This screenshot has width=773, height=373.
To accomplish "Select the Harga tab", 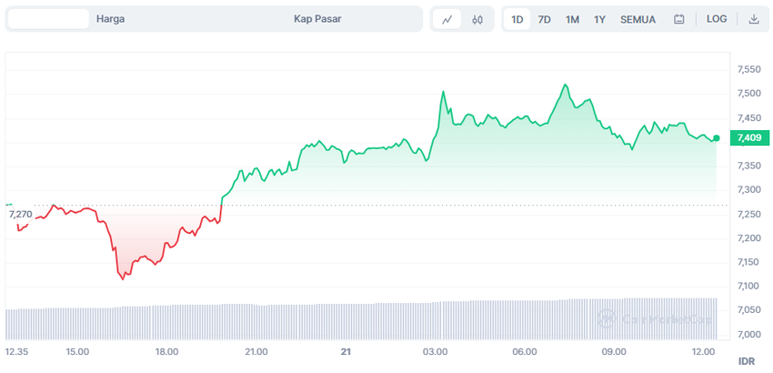I will (111, 19).
